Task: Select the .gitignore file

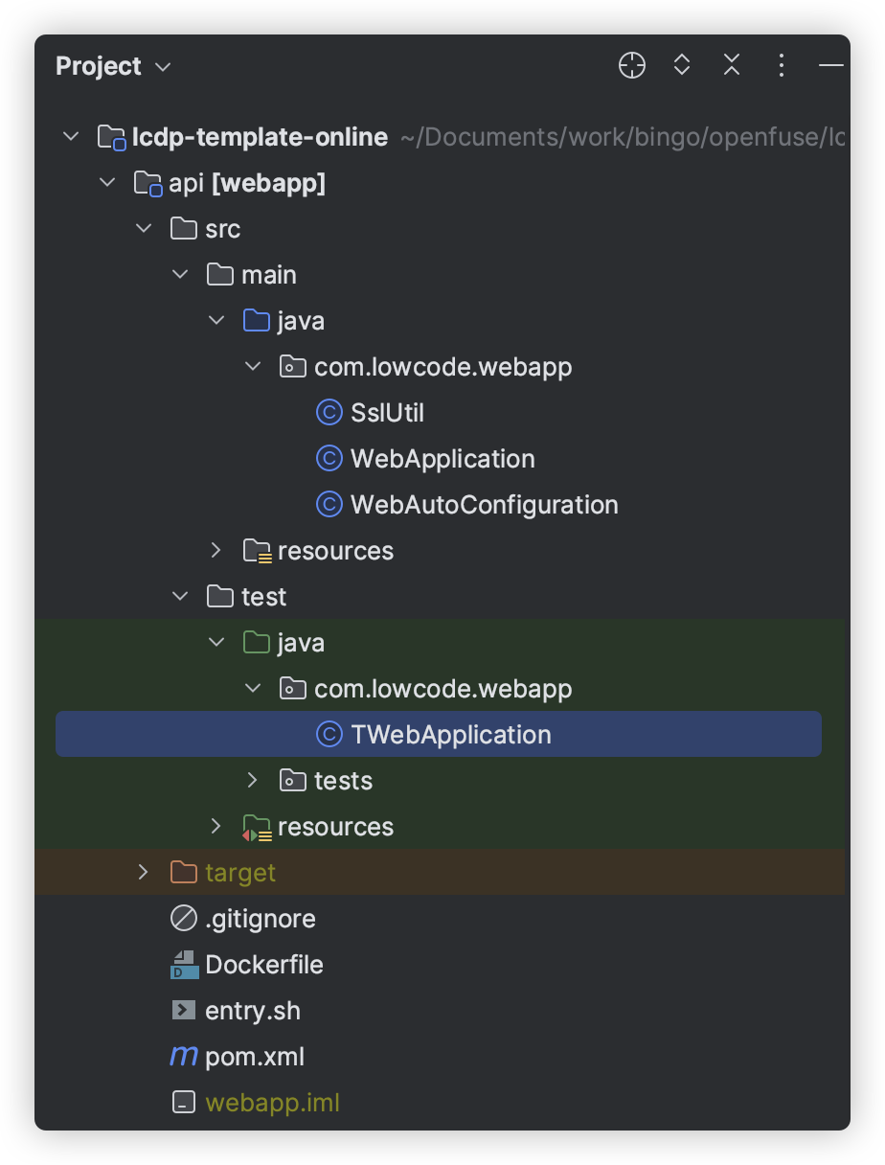Action: coord(260,919)
